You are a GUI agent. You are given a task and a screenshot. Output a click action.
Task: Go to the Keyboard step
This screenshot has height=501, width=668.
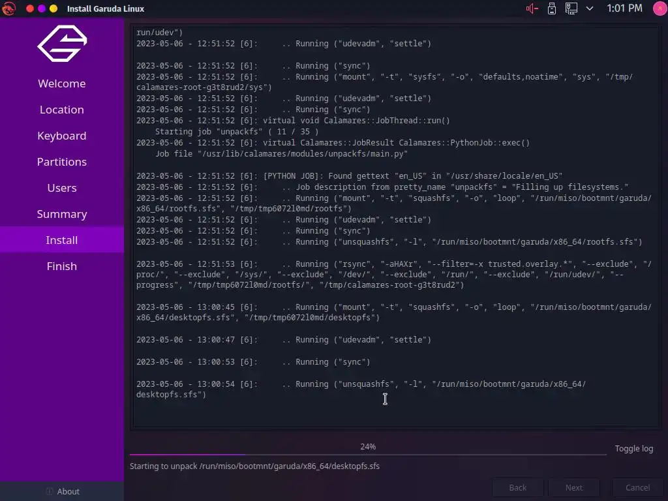tap(62, 136)
